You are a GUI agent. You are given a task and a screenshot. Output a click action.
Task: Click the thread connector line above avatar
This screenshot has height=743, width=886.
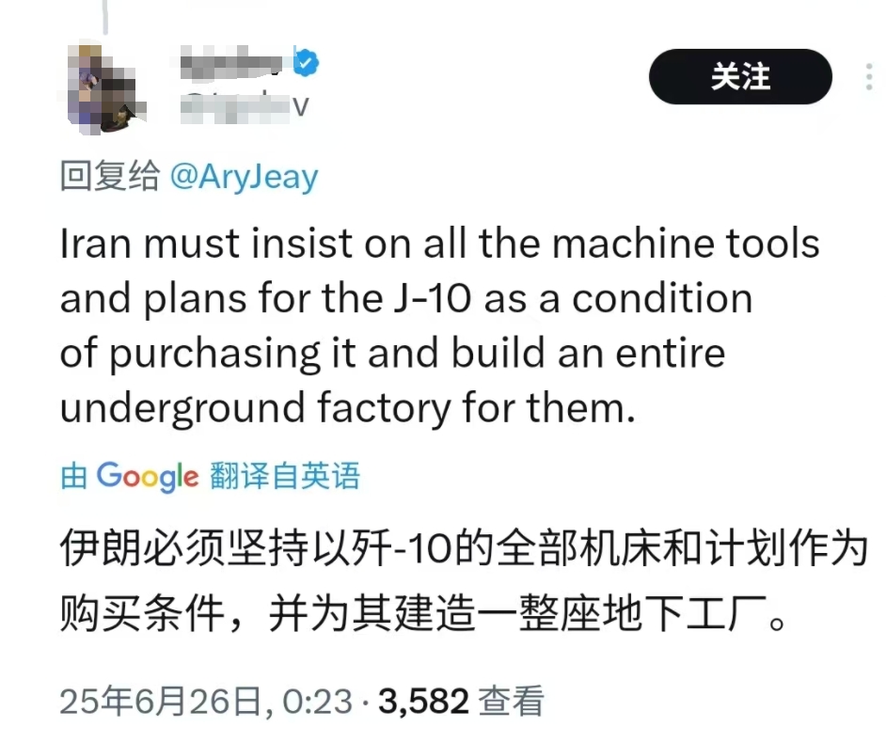(105, 17)
